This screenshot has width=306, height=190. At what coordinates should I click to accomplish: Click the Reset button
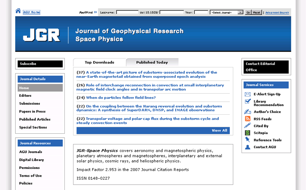tap(257, 13)
